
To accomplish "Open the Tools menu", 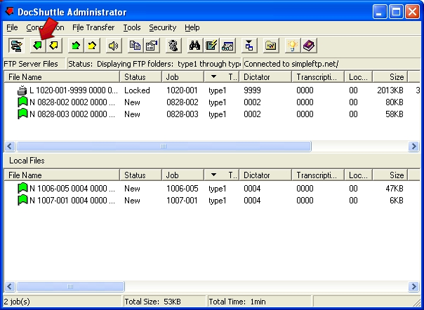I will click(x=132, y=27).
